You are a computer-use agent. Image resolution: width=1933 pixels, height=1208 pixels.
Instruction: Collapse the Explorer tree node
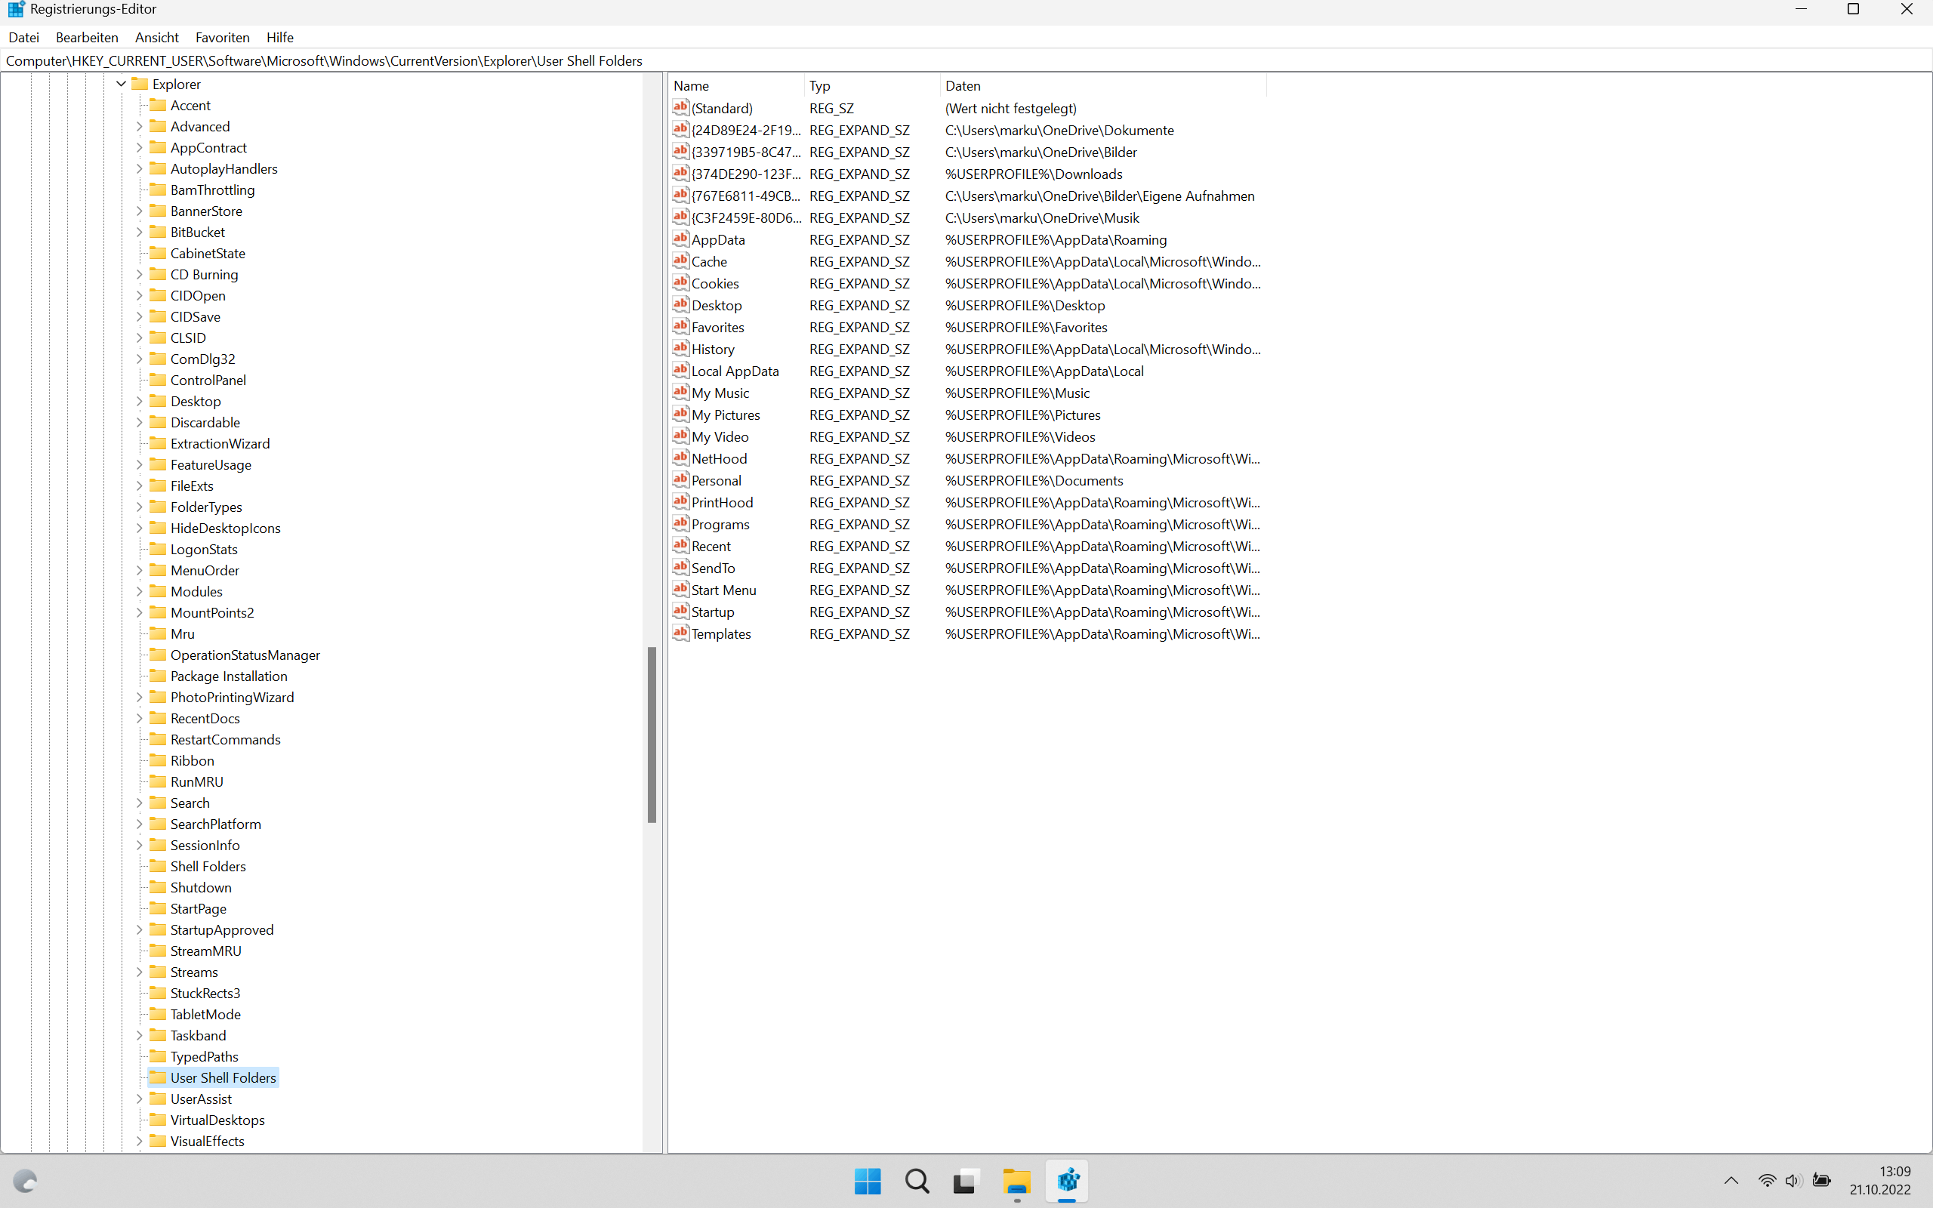pos(122,84)
